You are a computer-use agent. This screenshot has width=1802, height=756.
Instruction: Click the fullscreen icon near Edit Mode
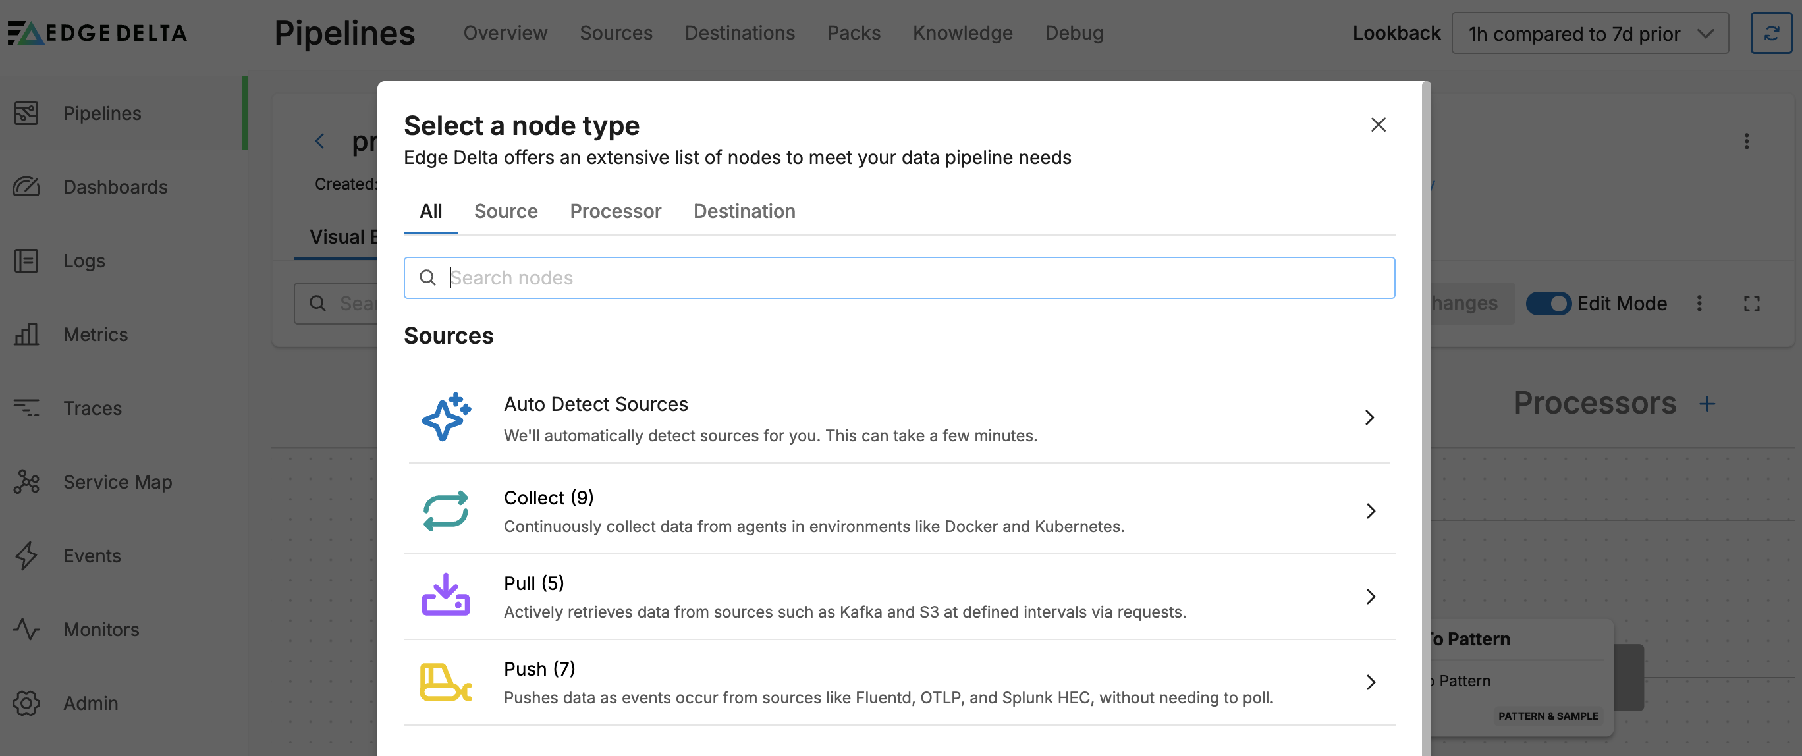(x=1753, y=303)
